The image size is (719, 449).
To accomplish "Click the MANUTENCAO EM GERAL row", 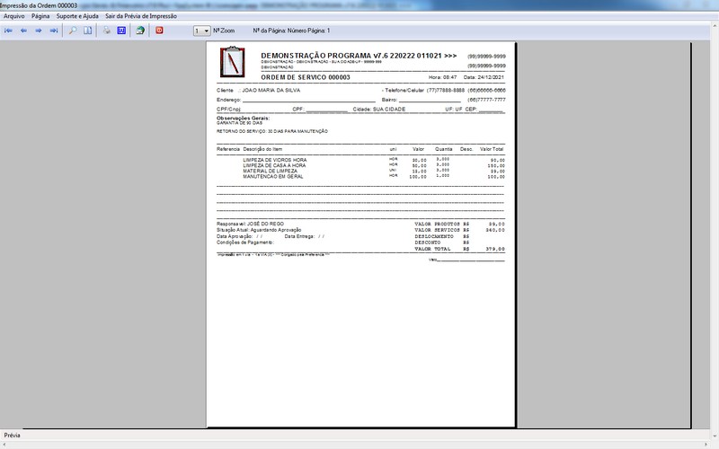I will coord(360,176).
